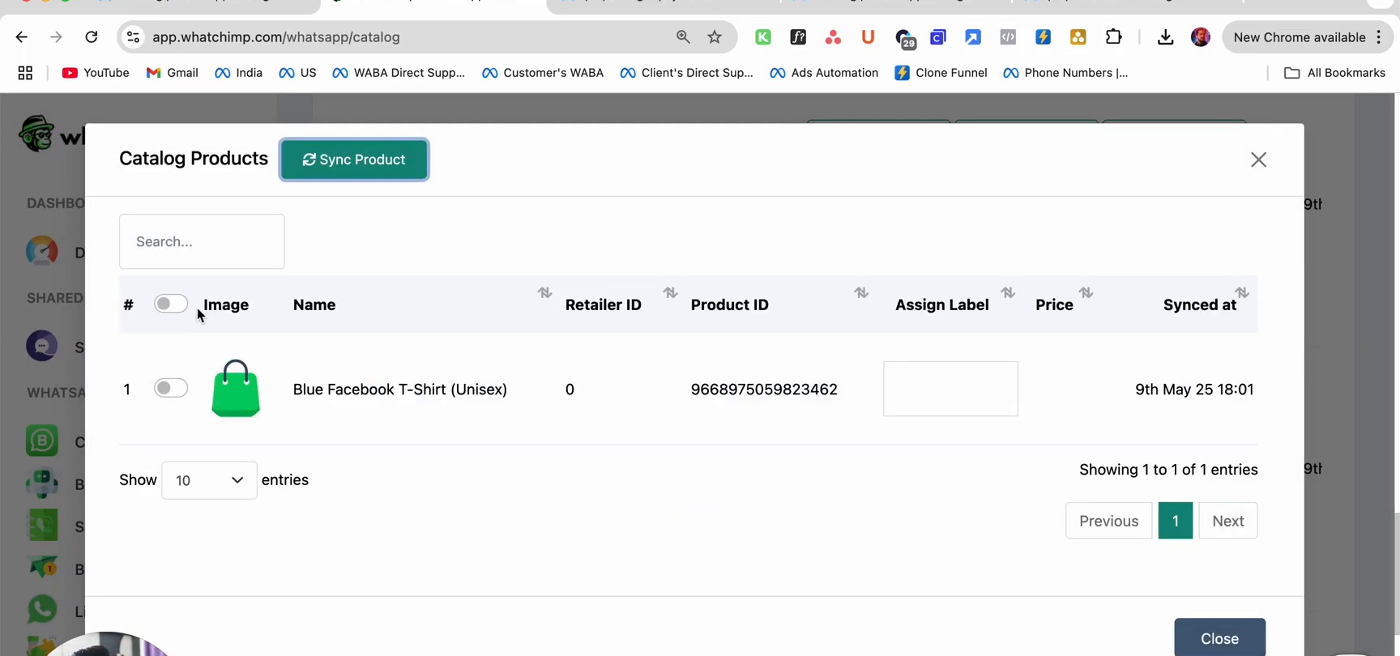Open the Assign Label box for the T-Shirt
Image resolution: width=1400 pixels, height=656 pixels.
click(950, 389)
